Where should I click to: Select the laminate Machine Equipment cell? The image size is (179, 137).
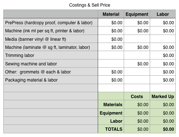(137, 47)
